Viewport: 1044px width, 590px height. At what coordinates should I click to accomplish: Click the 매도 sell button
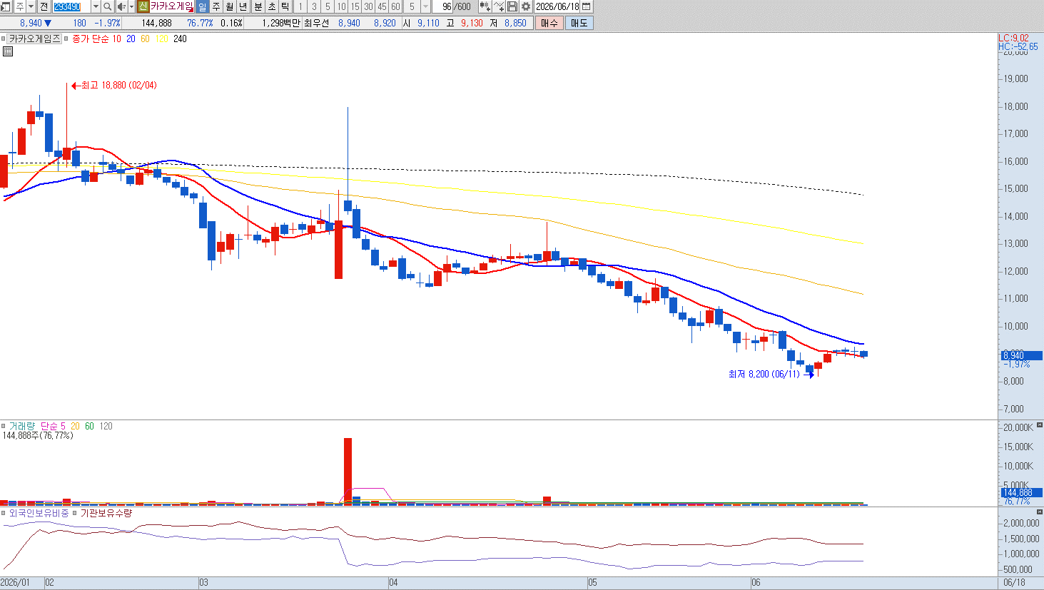click(x=579, y=23)
